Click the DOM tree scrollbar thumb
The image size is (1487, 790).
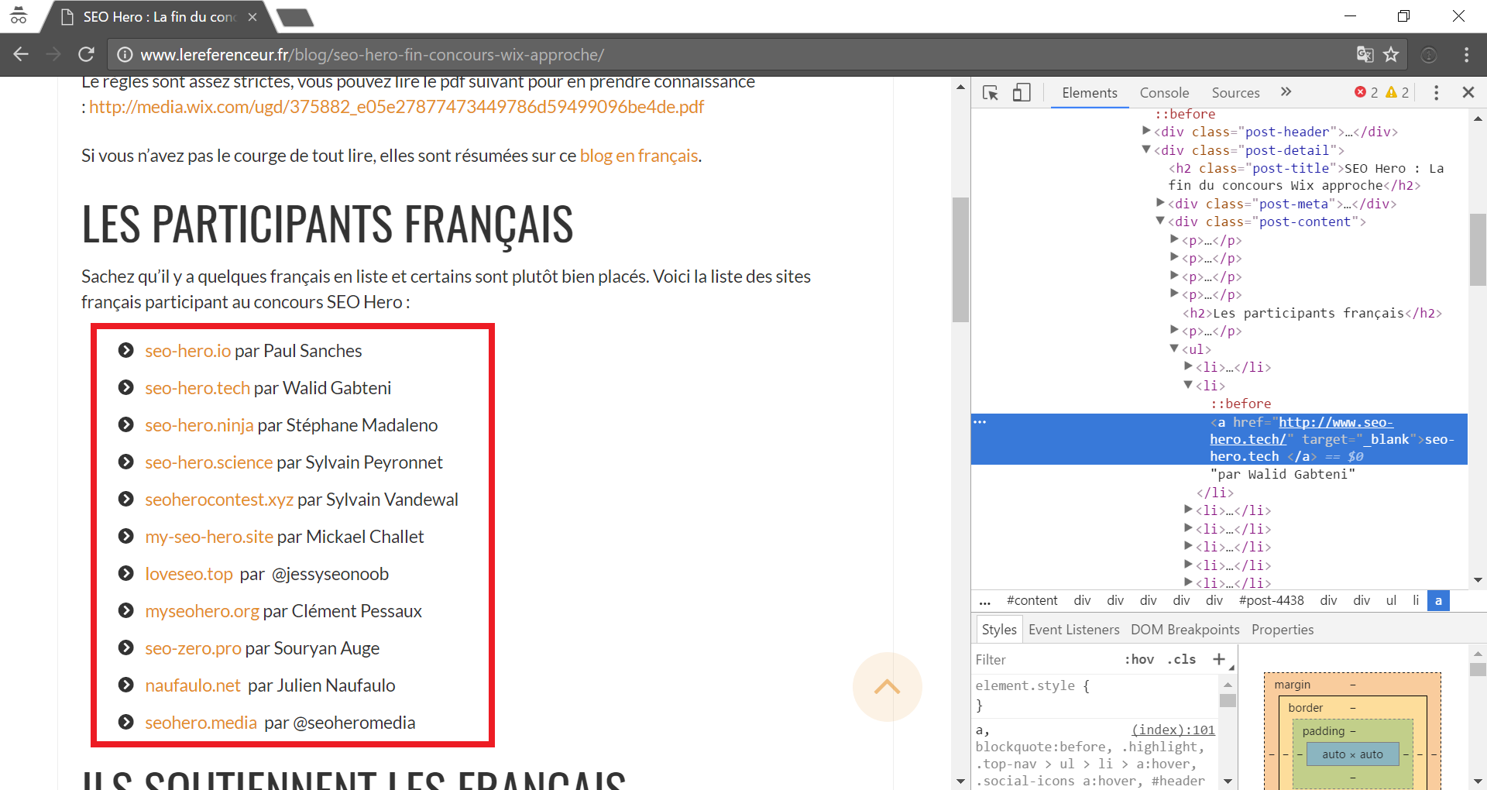(1477, 249)
